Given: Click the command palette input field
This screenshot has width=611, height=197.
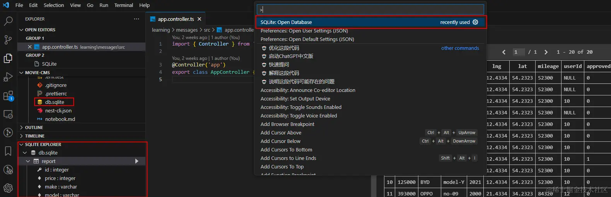Looking at the screenshot, I should coord(370,9).
